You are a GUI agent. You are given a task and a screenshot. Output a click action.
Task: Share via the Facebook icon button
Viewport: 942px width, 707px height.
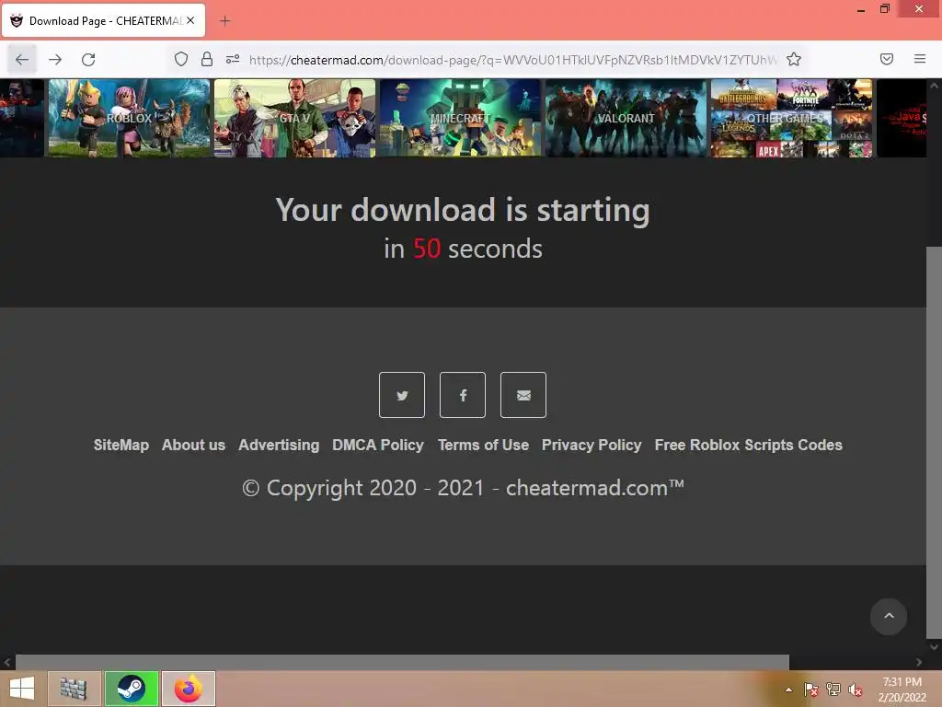pos(463,395)
